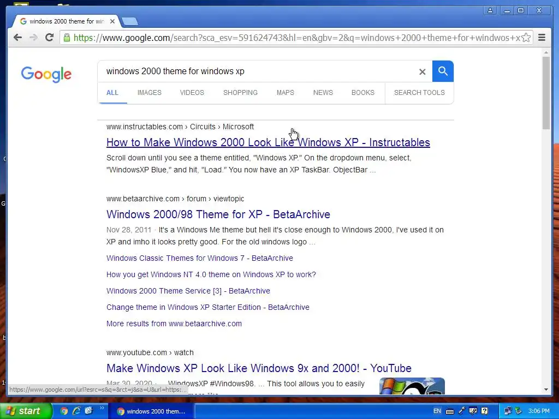Open the on-screen keyboard tray icon
The width and height of the screenshot is (559, 419).
click(x=450, y=411)
